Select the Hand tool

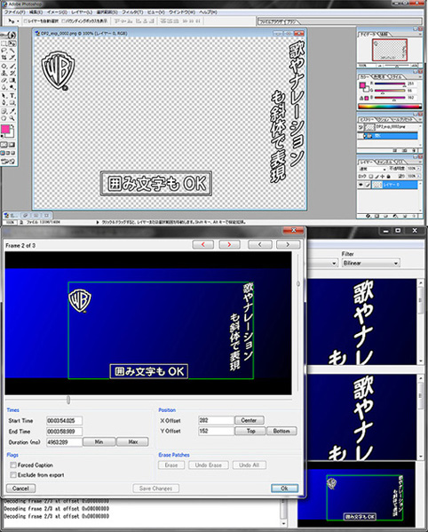tap(4, 118)
